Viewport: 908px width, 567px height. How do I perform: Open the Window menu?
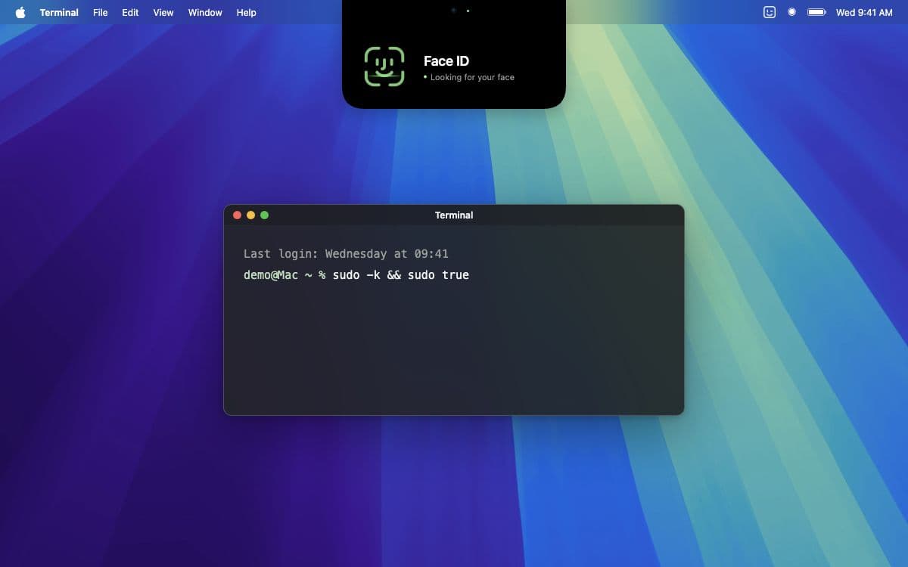205,12
